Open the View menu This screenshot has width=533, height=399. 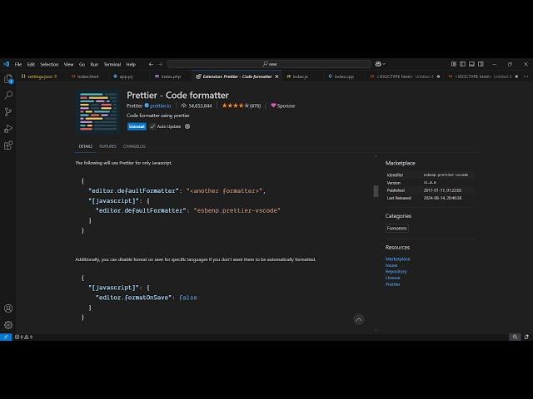click(68, 65)
